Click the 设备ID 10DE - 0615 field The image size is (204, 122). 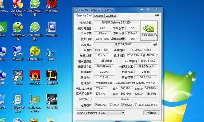[x=101, y=50]
